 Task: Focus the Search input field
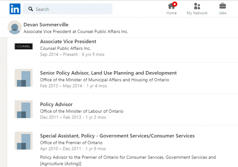click(68, 9)
